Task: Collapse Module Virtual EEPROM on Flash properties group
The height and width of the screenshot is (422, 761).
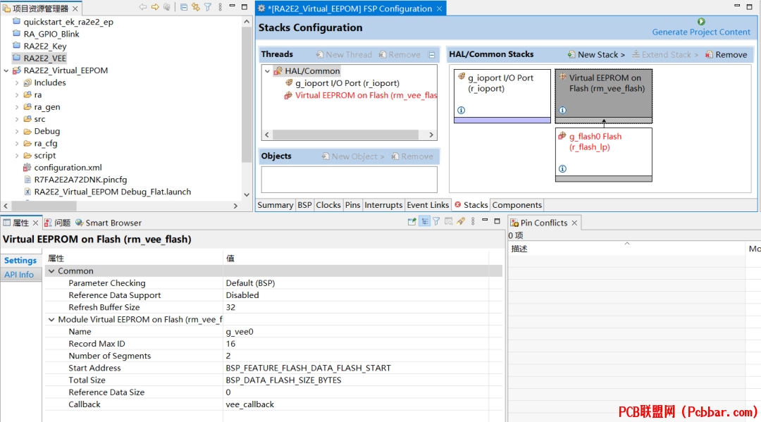Action: [51, 320]
